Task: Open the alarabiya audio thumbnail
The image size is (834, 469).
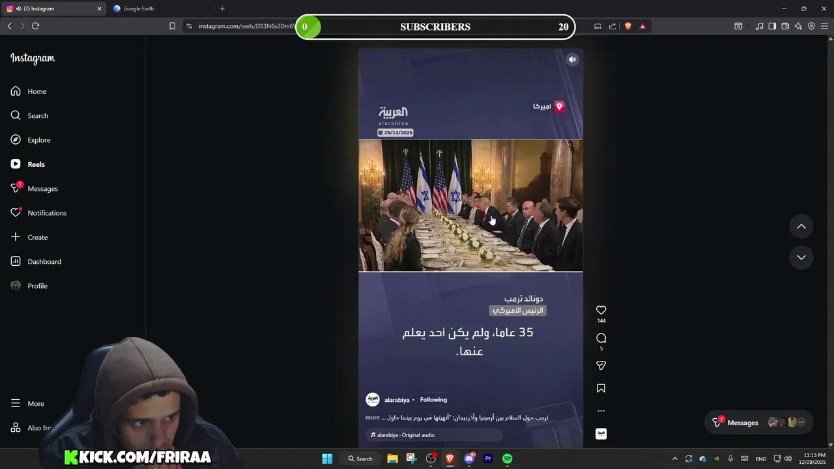Action: pyautogui.click(x=601, y=434)
